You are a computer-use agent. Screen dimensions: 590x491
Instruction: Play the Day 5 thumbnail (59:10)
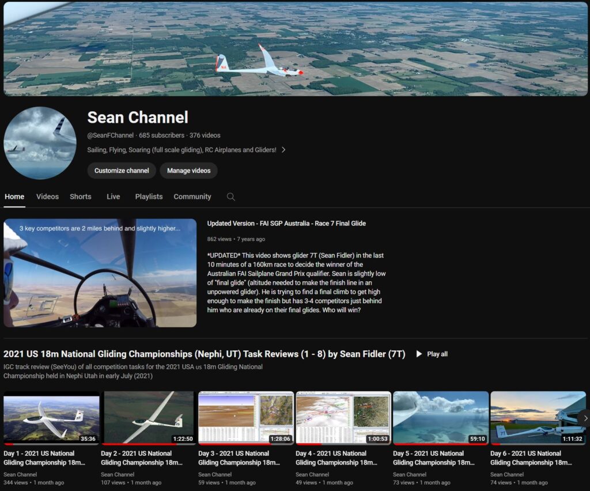tap(441, 418)
